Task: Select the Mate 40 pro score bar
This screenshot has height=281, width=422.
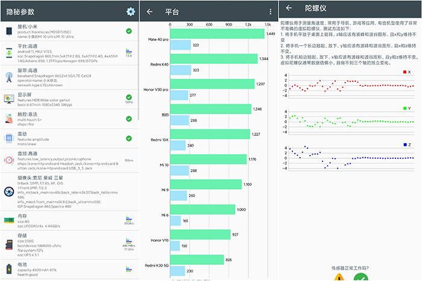Action: coord(218,34)
